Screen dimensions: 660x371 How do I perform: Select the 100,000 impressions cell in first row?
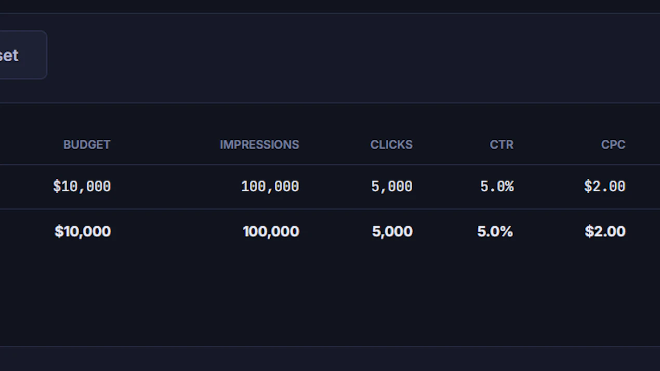pyautogui.click(x=270, y=187)
